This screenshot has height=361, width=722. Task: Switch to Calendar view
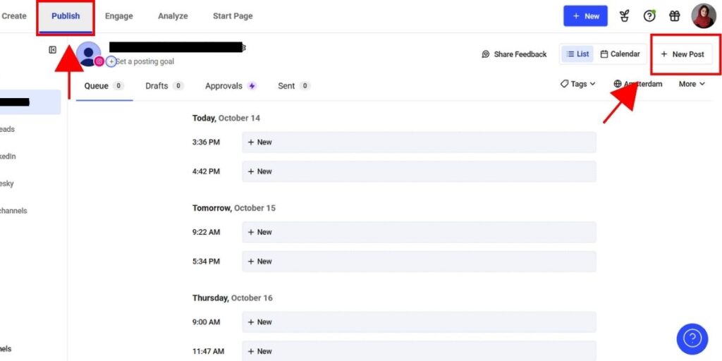(620, 54)
